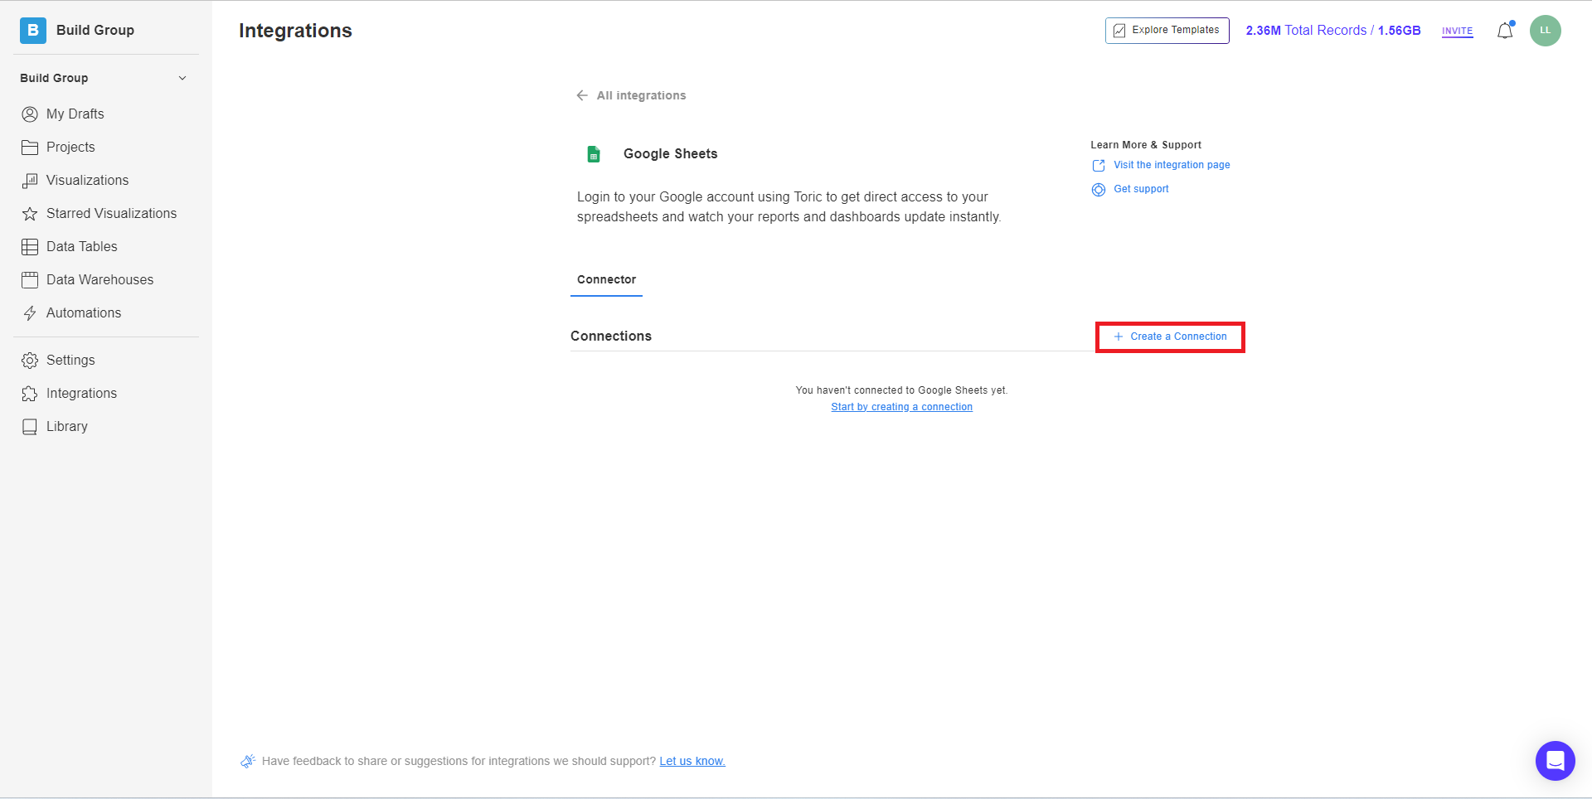Screen dimensions: 1592x799
Task: Click the Library book icon
Action: [x=30, y=426]
